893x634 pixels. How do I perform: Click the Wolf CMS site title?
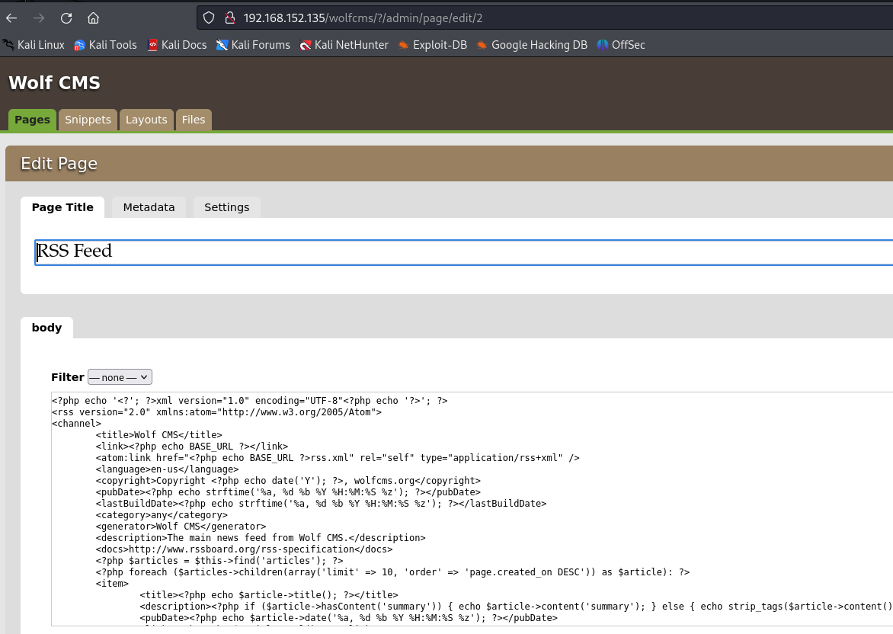55,83
